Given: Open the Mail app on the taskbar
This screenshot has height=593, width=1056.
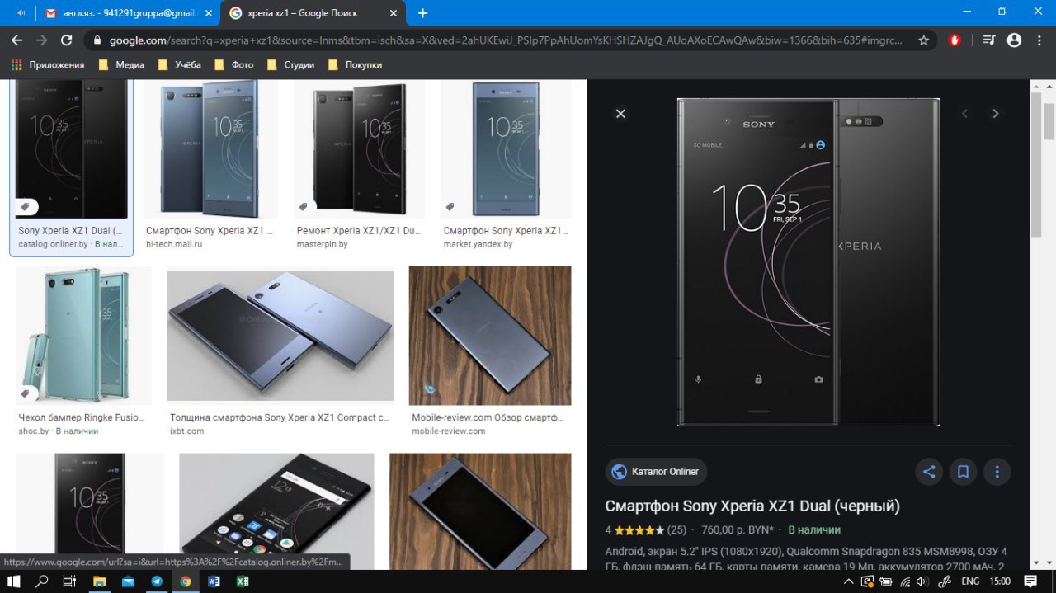Looking at the screenshot, I should click(x=128, y=581).
